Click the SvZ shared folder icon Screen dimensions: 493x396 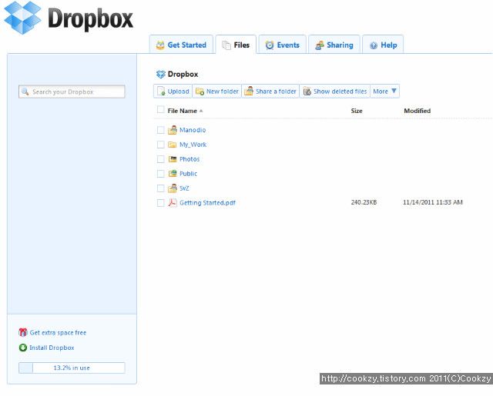tap(173, 188)
